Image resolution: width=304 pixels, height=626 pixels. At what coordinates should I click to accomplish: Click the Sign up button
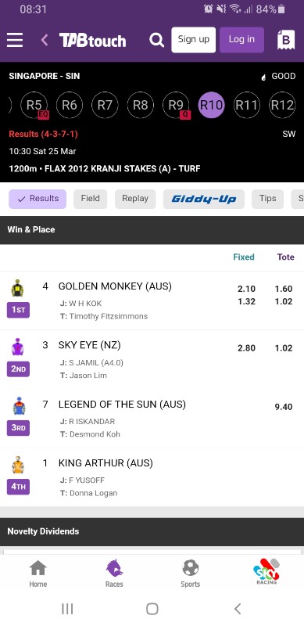(194, 40)
